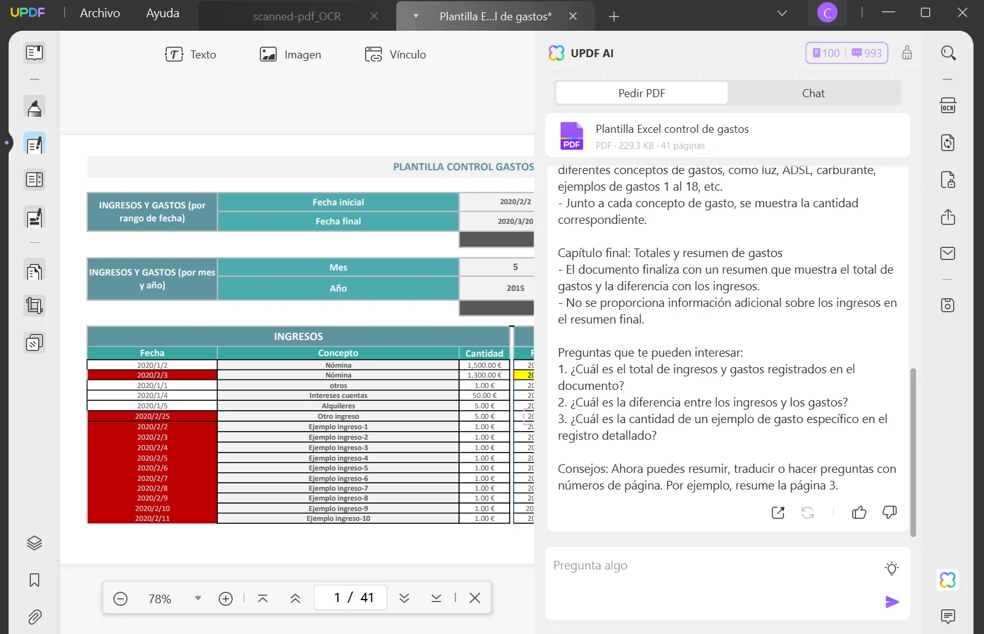Viewport: 984px width, 634px height.
Task: Click the Save as other disk icon
Action: (948, 305)
